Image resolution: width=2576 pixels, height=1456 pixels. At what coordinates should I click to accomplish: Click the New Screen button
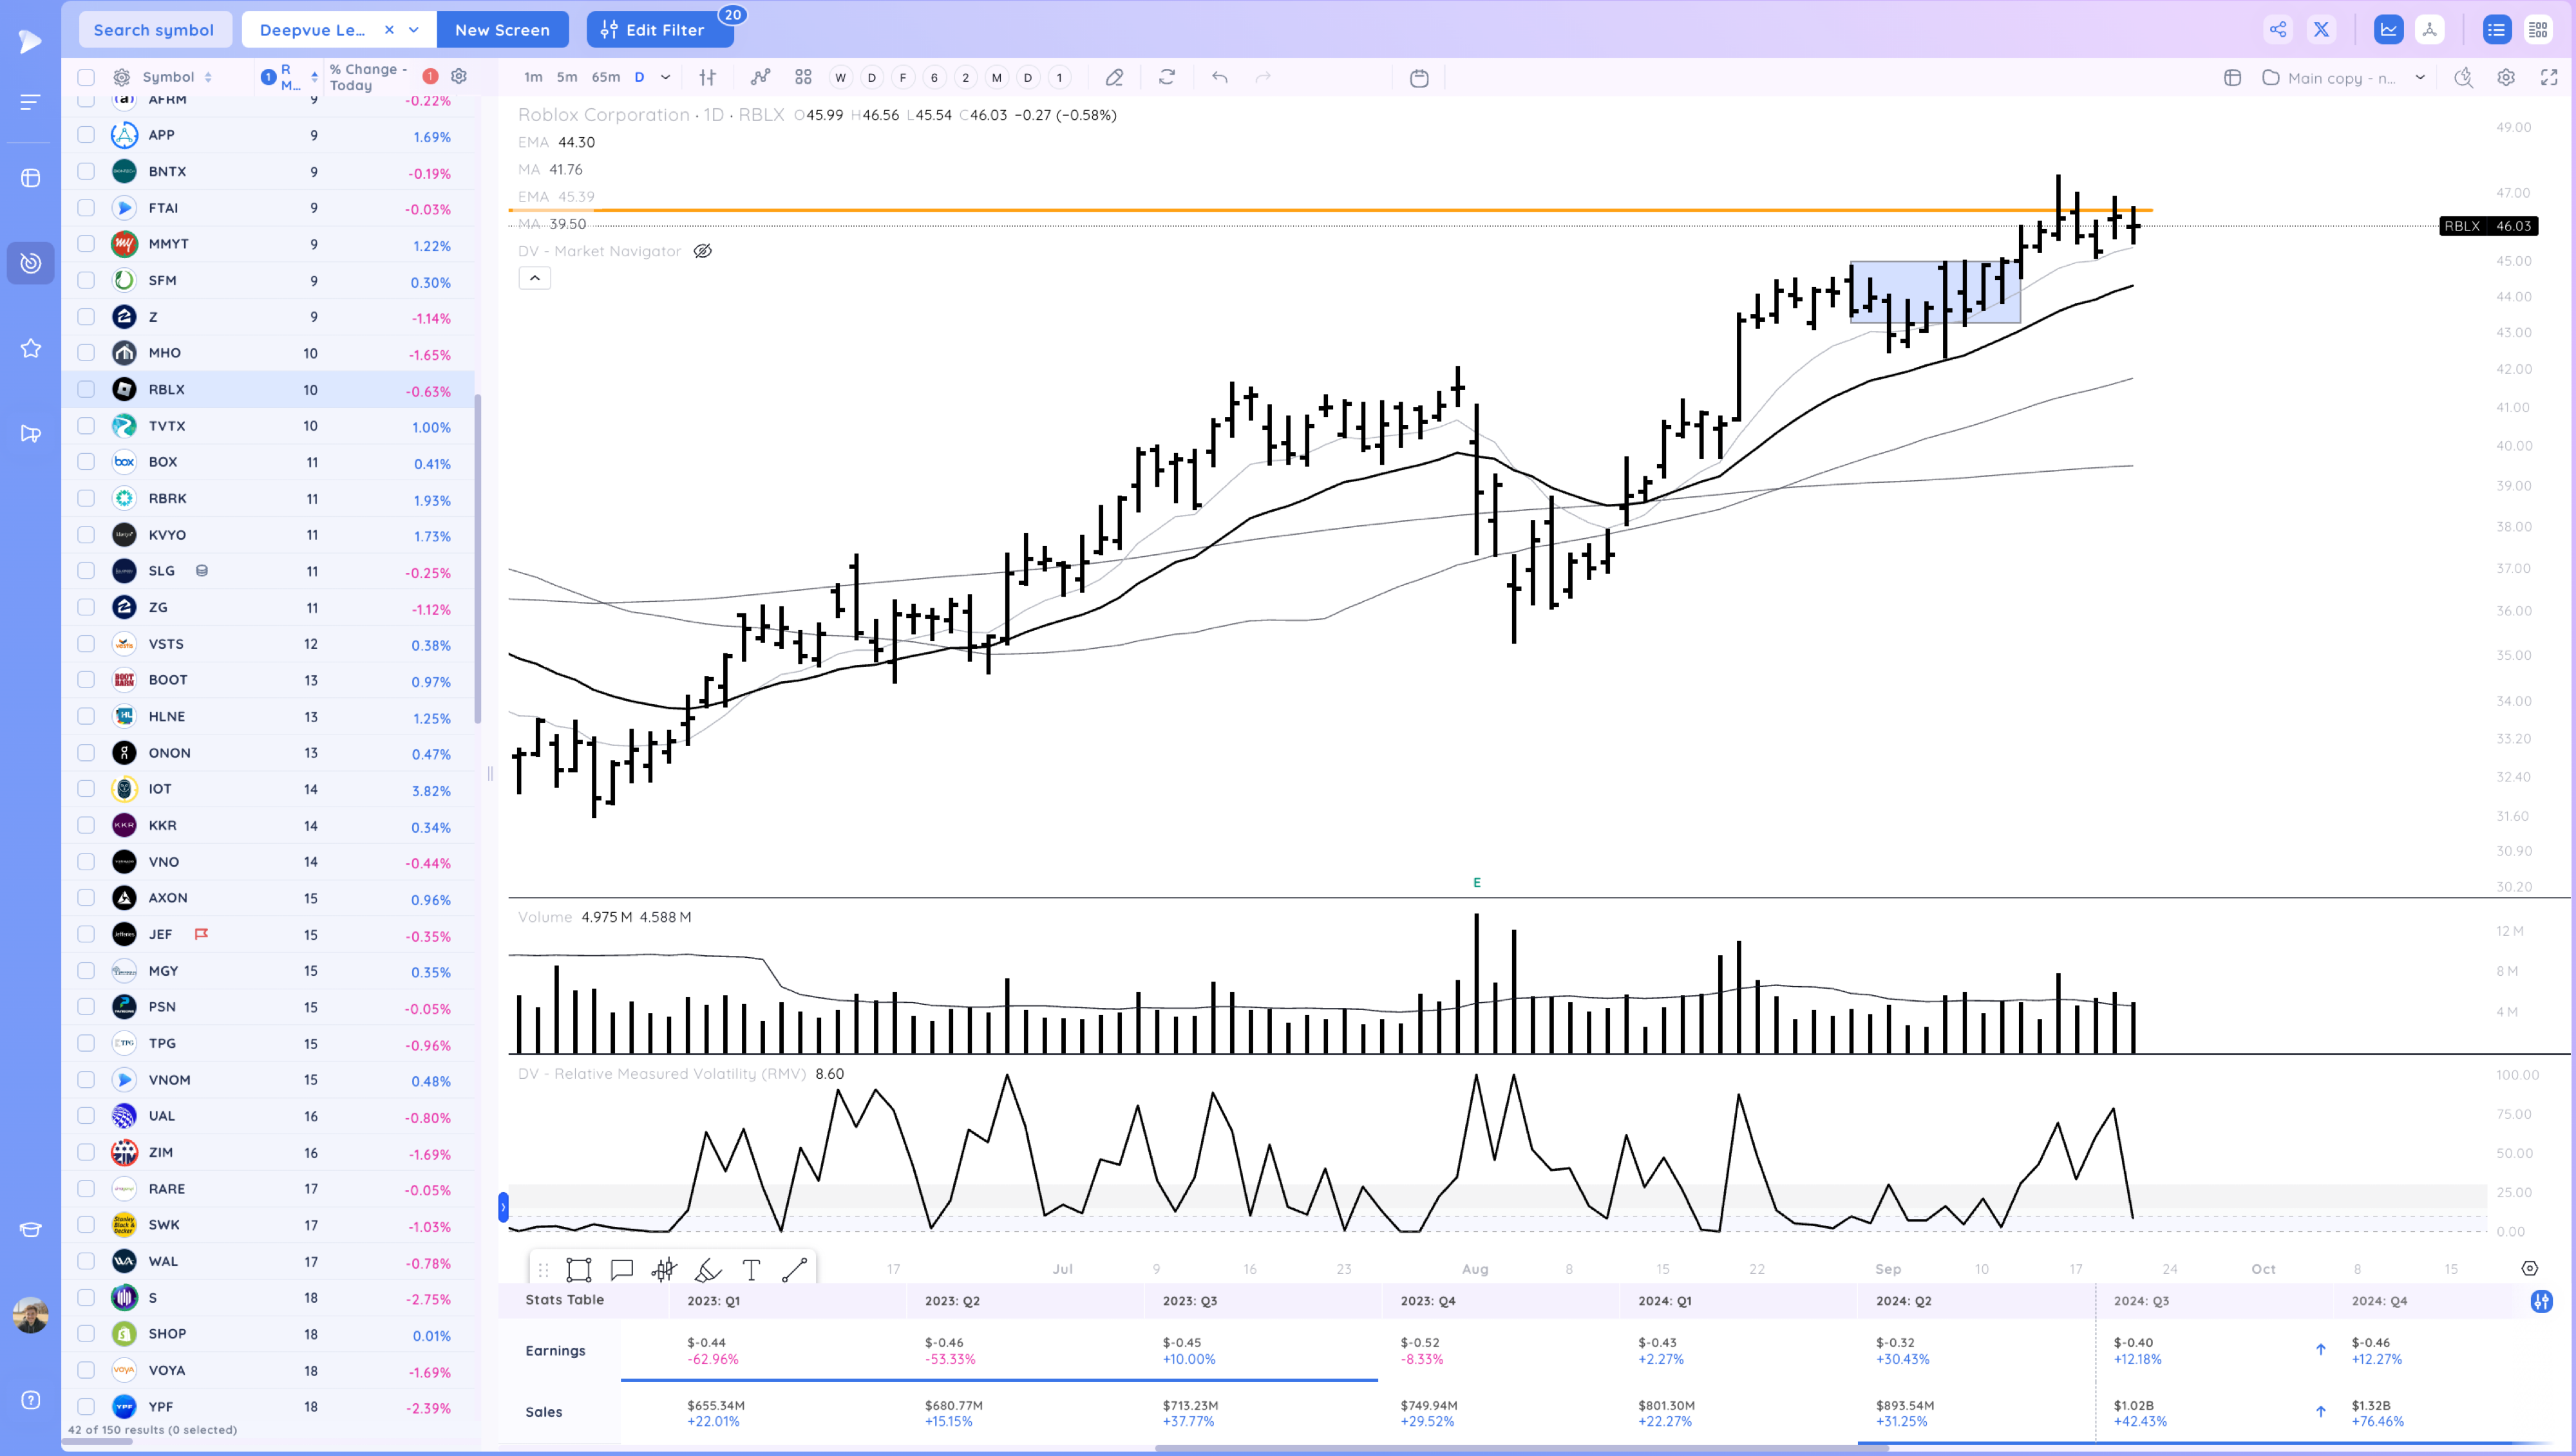[x=502, y=29]
